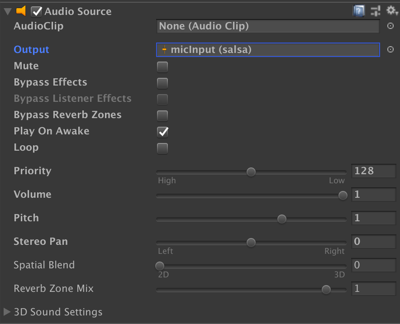Click the AudioClip object picker circle
400x324 pixels.
coord(390,26)
